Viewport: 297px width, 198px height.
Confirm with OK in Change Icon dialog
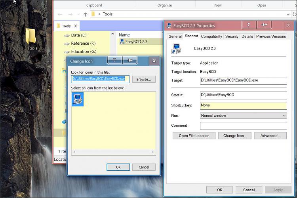pyautogui.click(x=118, y=167)
